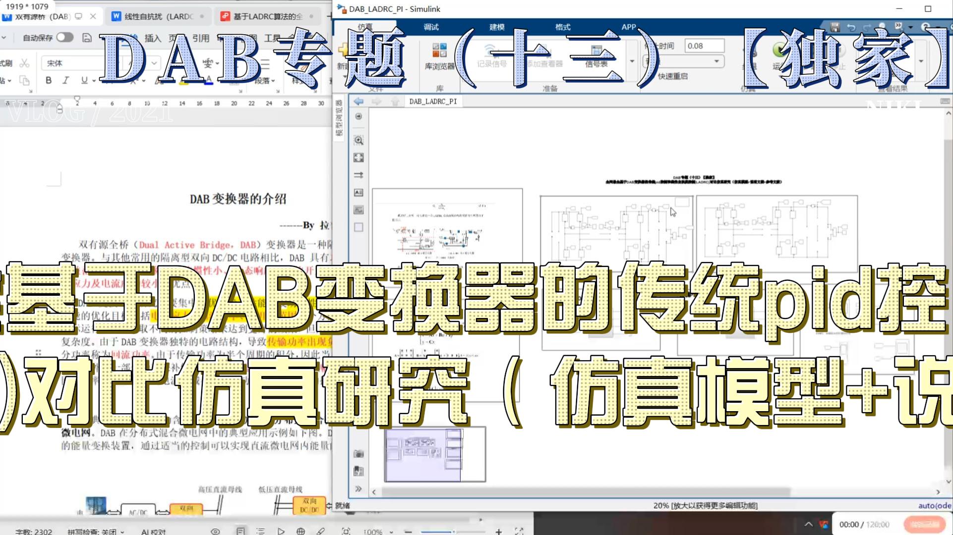The height and width of the screenshot is (535, 953).
Task: Toggle eye-protection mode icon in status bar
Action: click(215, 531)
